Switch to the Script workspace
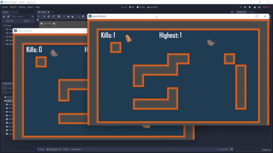 tap(141, 7)
